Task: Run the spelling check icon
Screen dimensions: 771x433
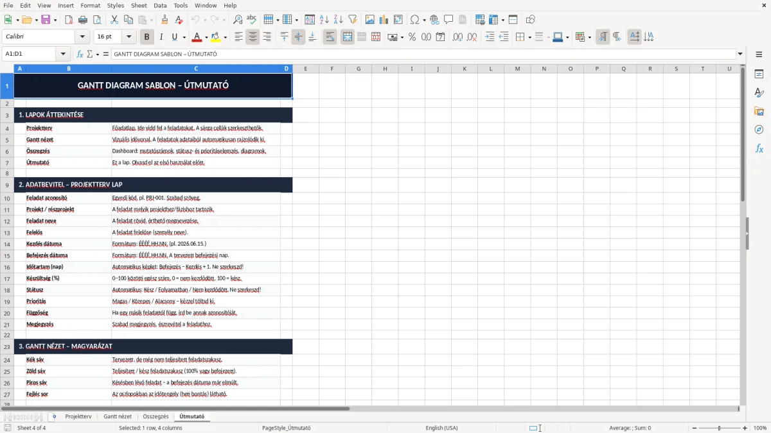Action: pos(252,20)
